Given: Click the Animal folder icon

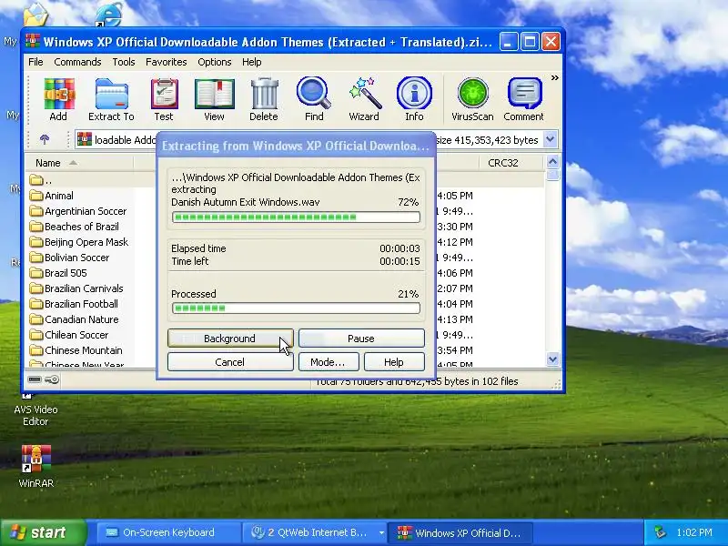Looking at the screenshot, I should coord(35,196).
